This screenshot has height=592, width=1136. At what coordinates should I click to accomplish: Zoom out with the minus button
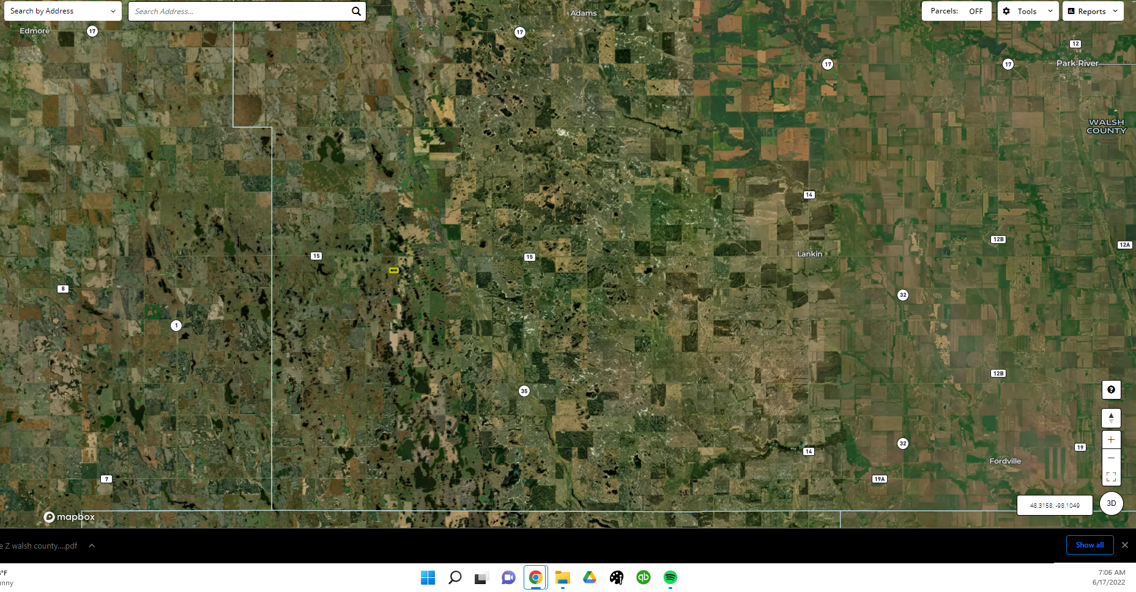(x=1111, y=458)
